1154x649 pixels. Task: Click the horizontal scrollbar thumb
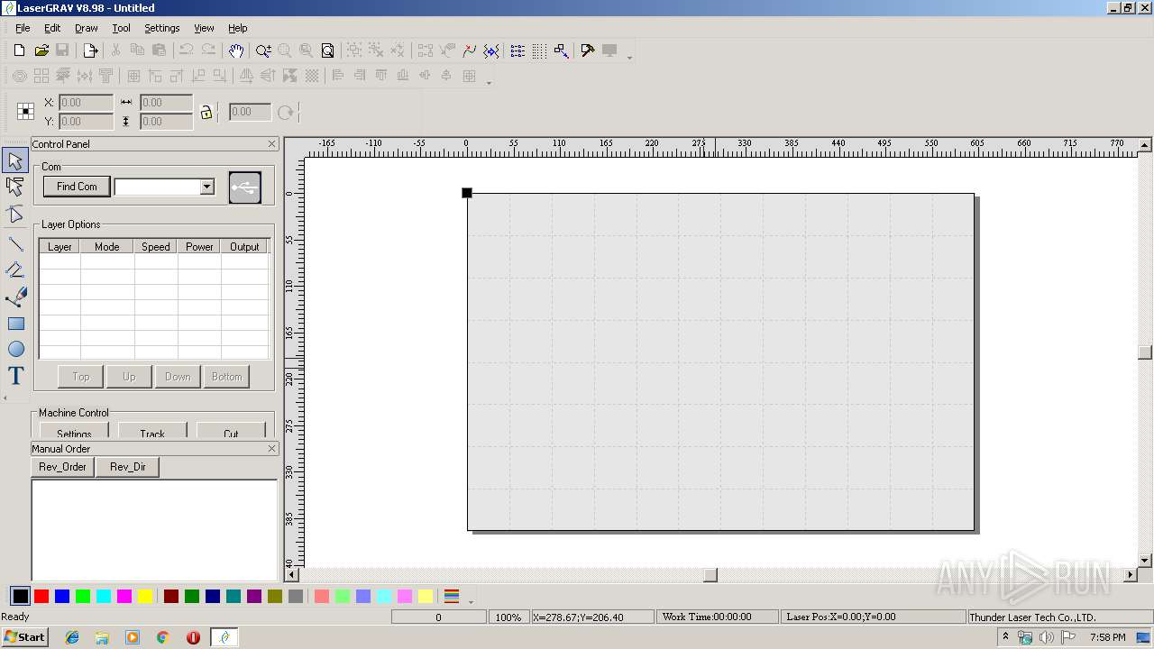point(710,575)
